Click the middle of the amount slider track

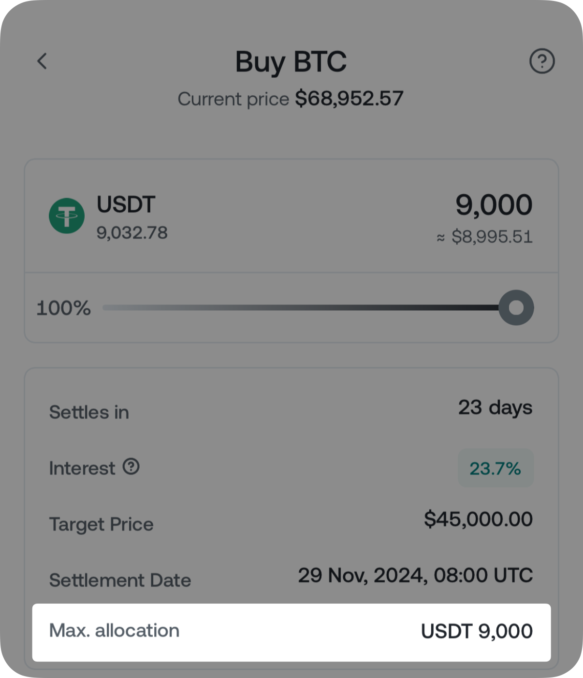[x=301, y=308]
